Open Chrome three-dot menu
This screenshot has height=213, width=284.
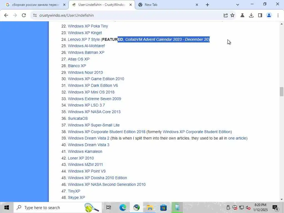coord(278,16)
